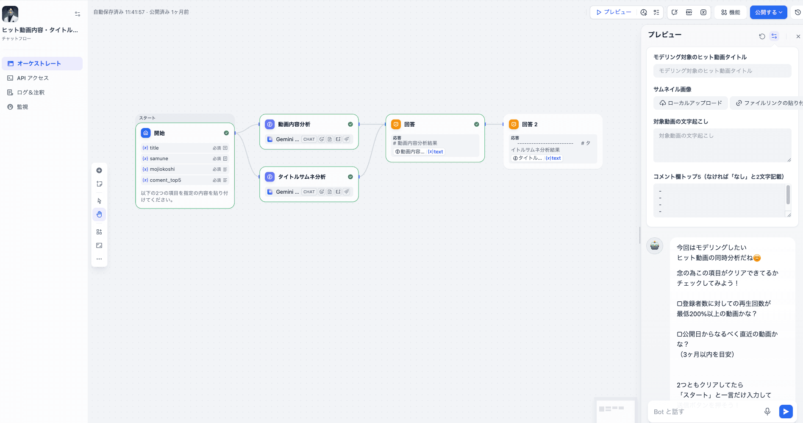The image size is (803, 423).
Task: Click the restart conversation icon in preview
Action: point(762,36)
